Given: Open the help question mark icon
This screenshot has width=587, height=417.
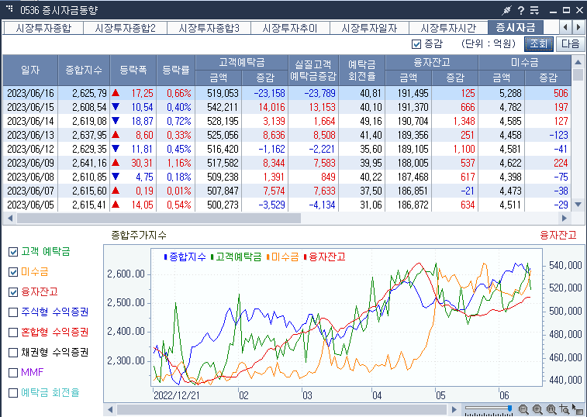Looking at the screenshot, I should [521, 10].
